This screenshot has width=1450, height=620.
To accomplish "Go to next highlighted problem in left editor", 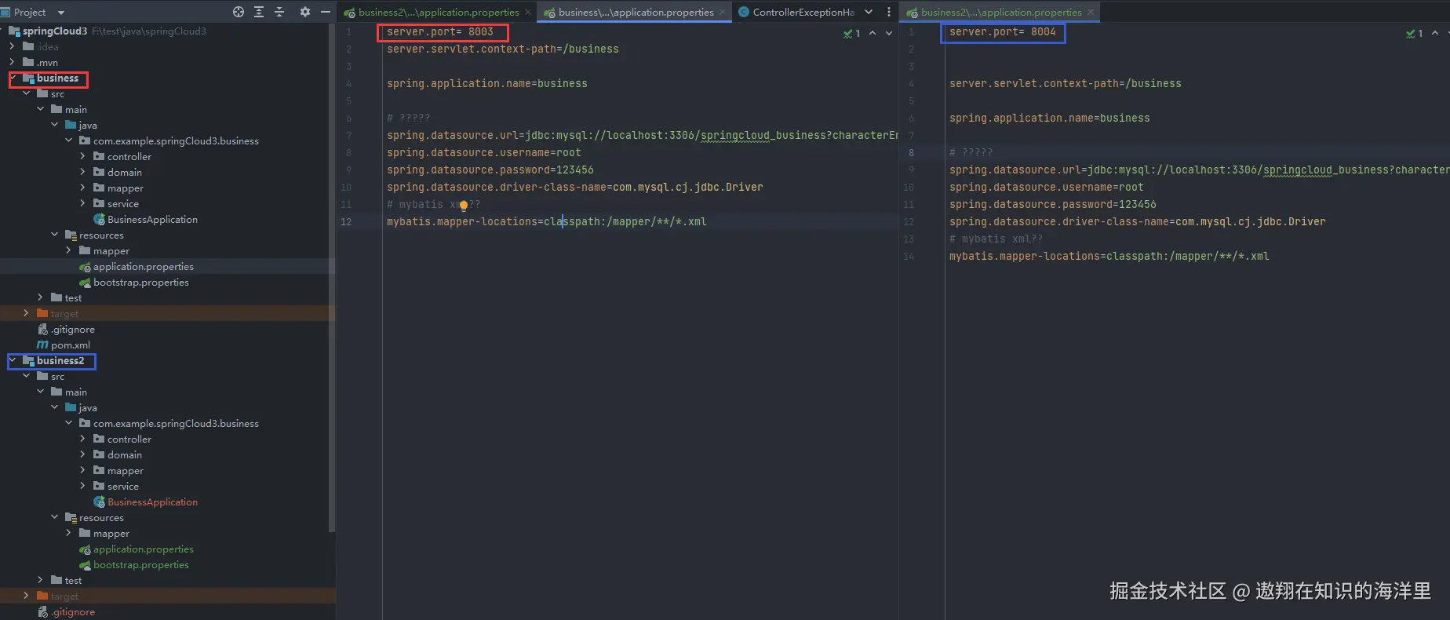I will [x=889, y=33].
